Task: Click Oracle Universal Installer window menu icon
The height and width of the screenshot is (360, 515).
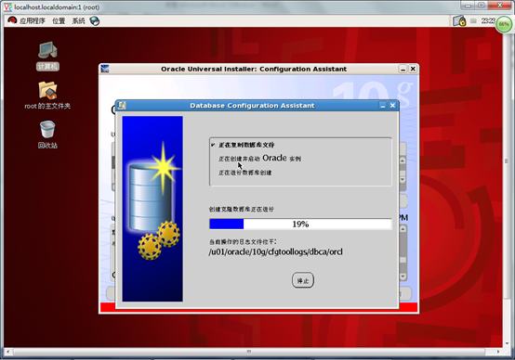Action: (x=105, y=69)
